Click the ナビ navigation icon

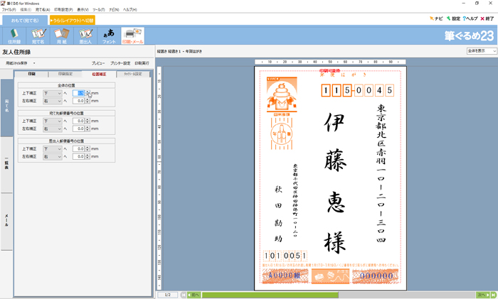438,18
